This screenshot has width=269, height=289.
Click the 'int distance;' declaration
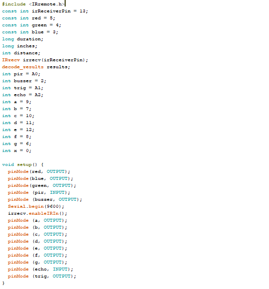tap(21, 53)
